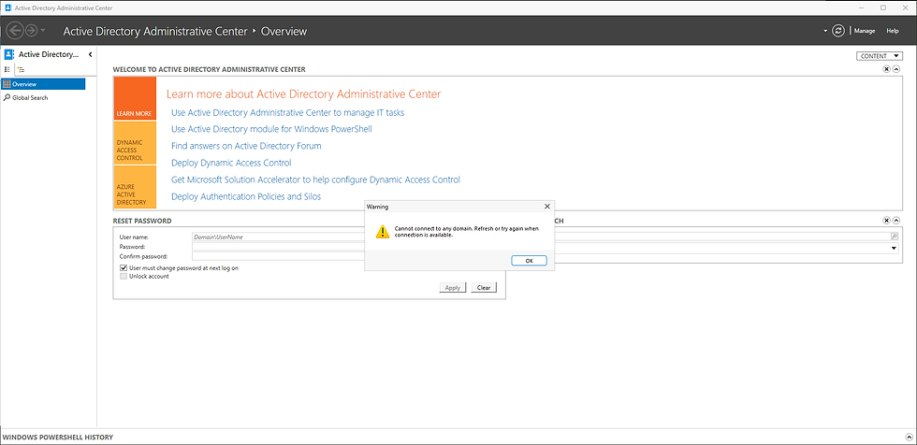Switch navigation pane to tree view
917x445 pixels.
point(21,69)
